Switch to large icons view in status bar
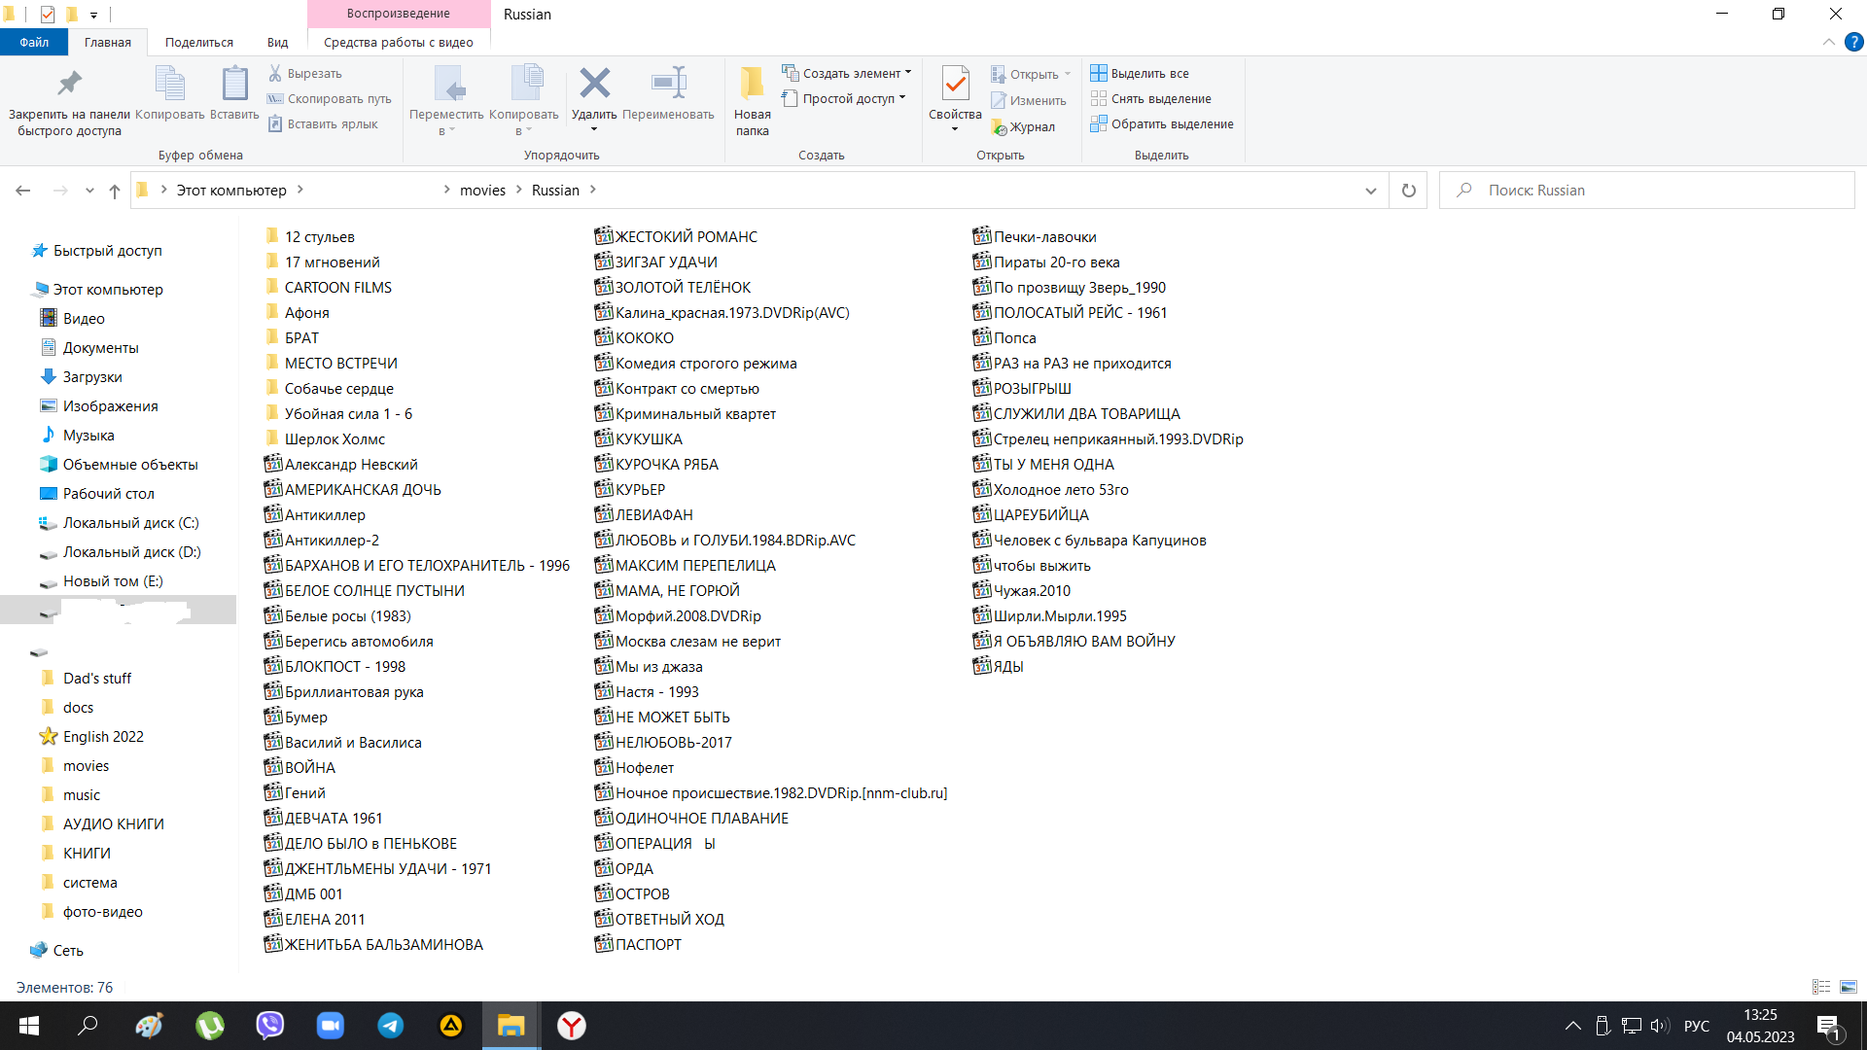Screen dimensions: 1867x1050 [x=1849, y=987]
